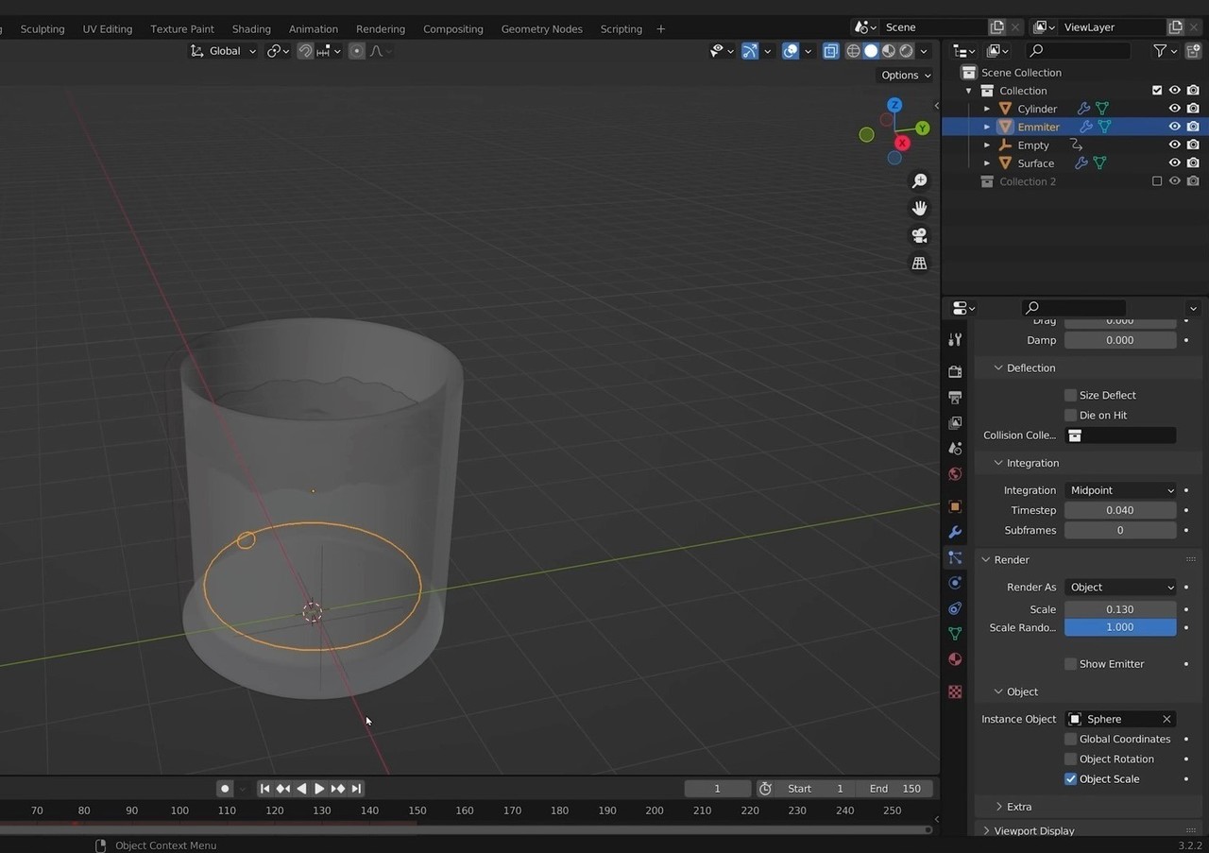The image size is (1209, 853).
Task: Enable the Size Deflect checkbox
Action: point(1070,395)
